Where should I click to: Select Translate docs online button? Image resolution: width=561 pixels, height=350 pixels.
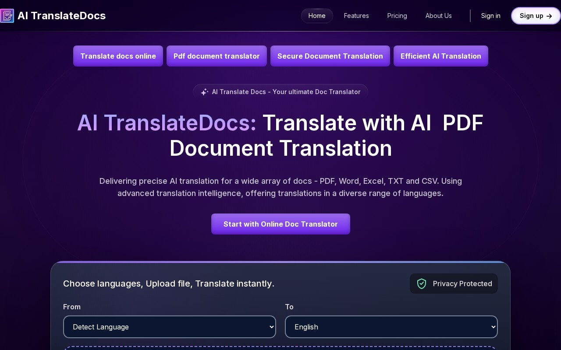click(x=118, y=56)
